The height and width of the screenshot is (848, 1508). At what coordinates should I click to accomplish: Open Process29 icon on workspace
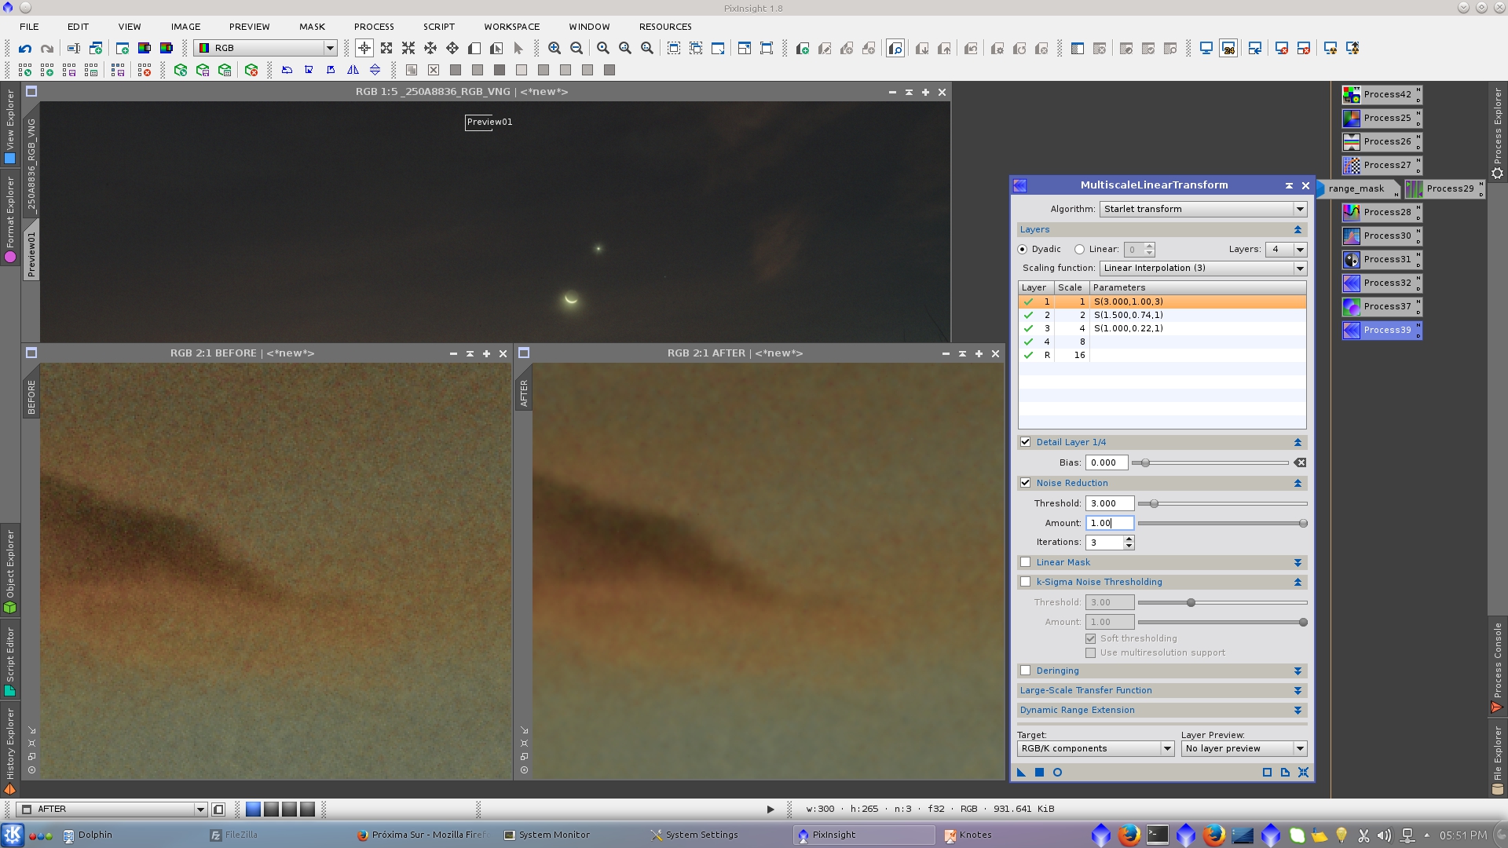(x=1444, y=188)
